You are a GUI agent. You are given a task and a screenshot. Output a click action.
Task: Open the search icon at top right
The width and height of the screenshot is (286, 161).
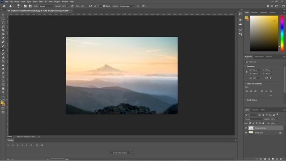[272, 6]
